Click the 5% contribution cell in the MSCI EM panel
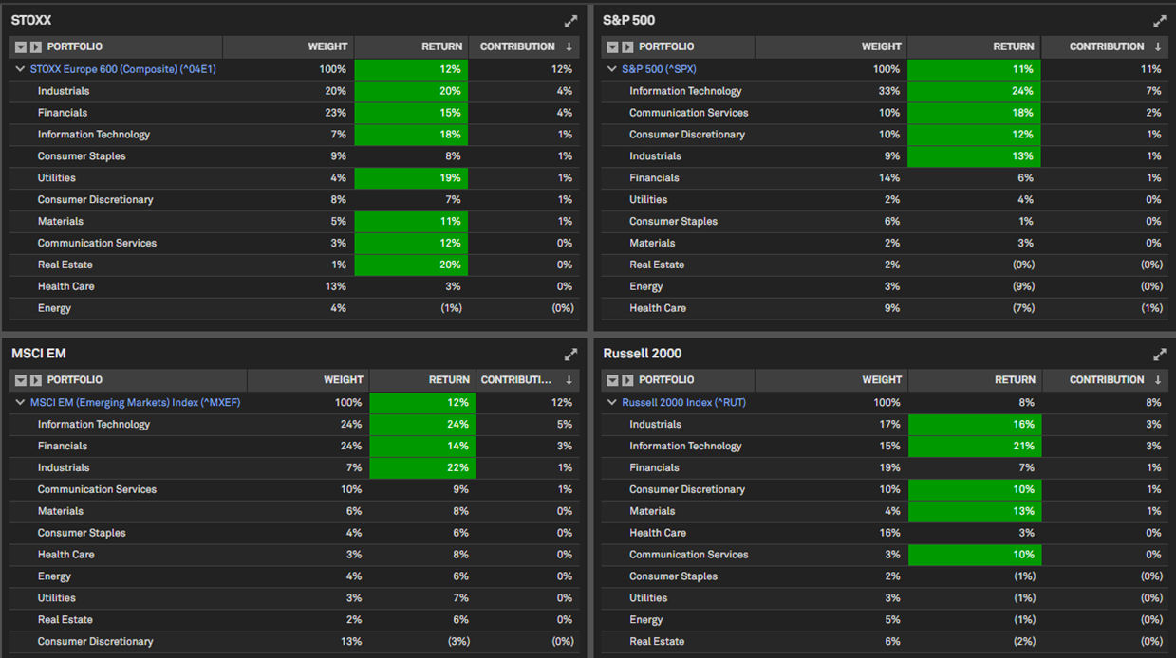 tap(528, 425)
